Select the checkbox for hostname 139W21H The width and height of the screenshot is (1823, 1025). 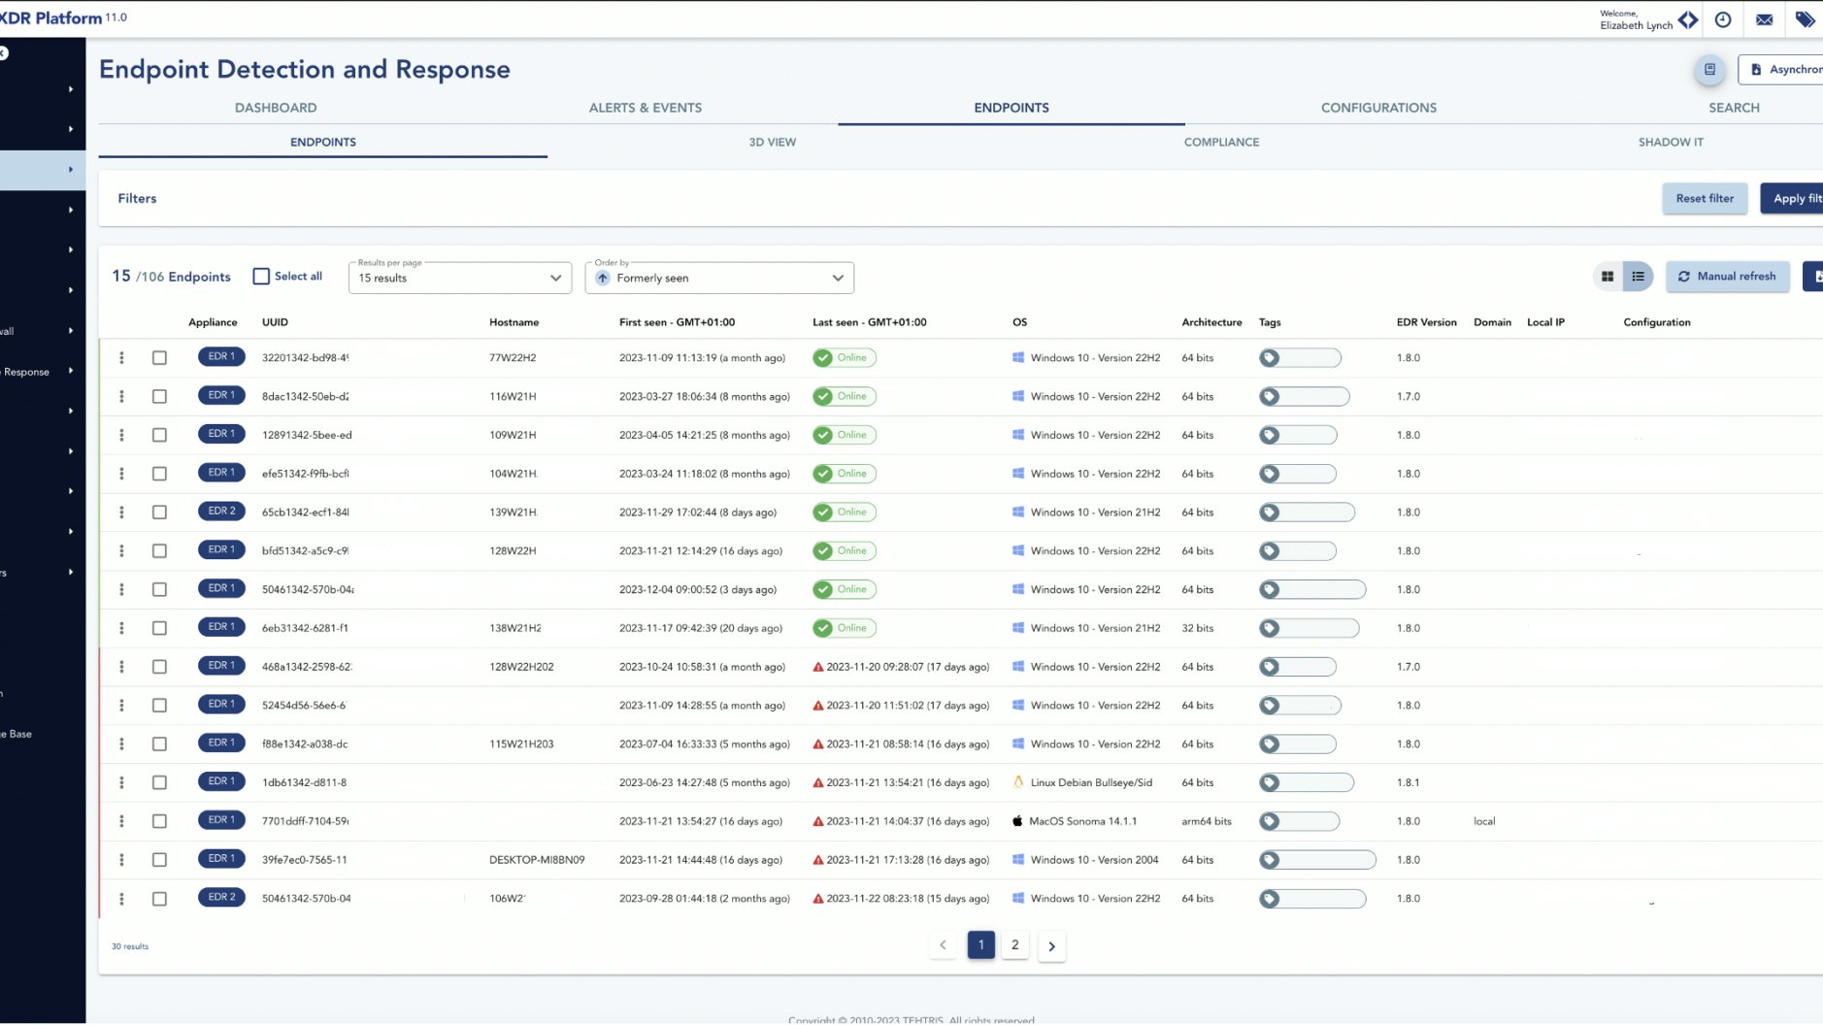[159, 512]
